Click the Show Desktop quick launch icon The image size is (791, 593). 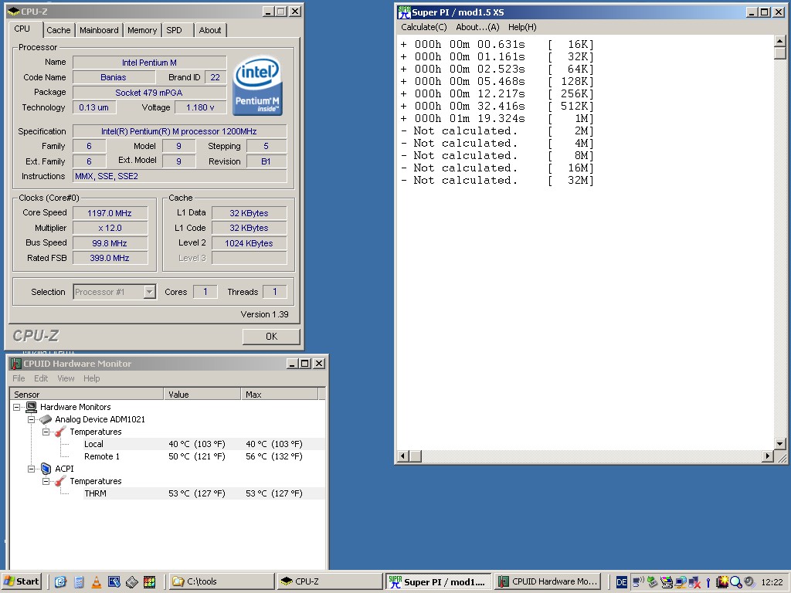click(x=60, y=582)
